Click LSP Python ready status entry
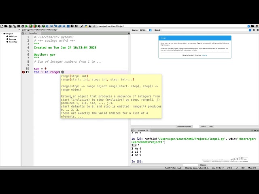Viewport: 259px width, 194px height. 173,168
